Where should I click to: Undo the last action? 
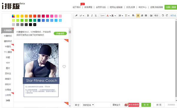[163, 15]
